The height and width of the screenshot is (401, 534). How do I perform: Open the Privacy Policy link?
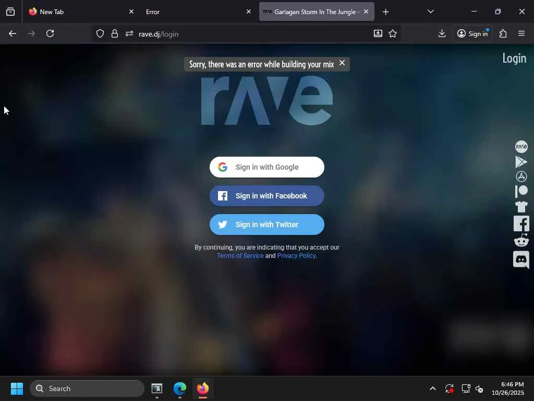pyautogui.click(x=296, y=256)
